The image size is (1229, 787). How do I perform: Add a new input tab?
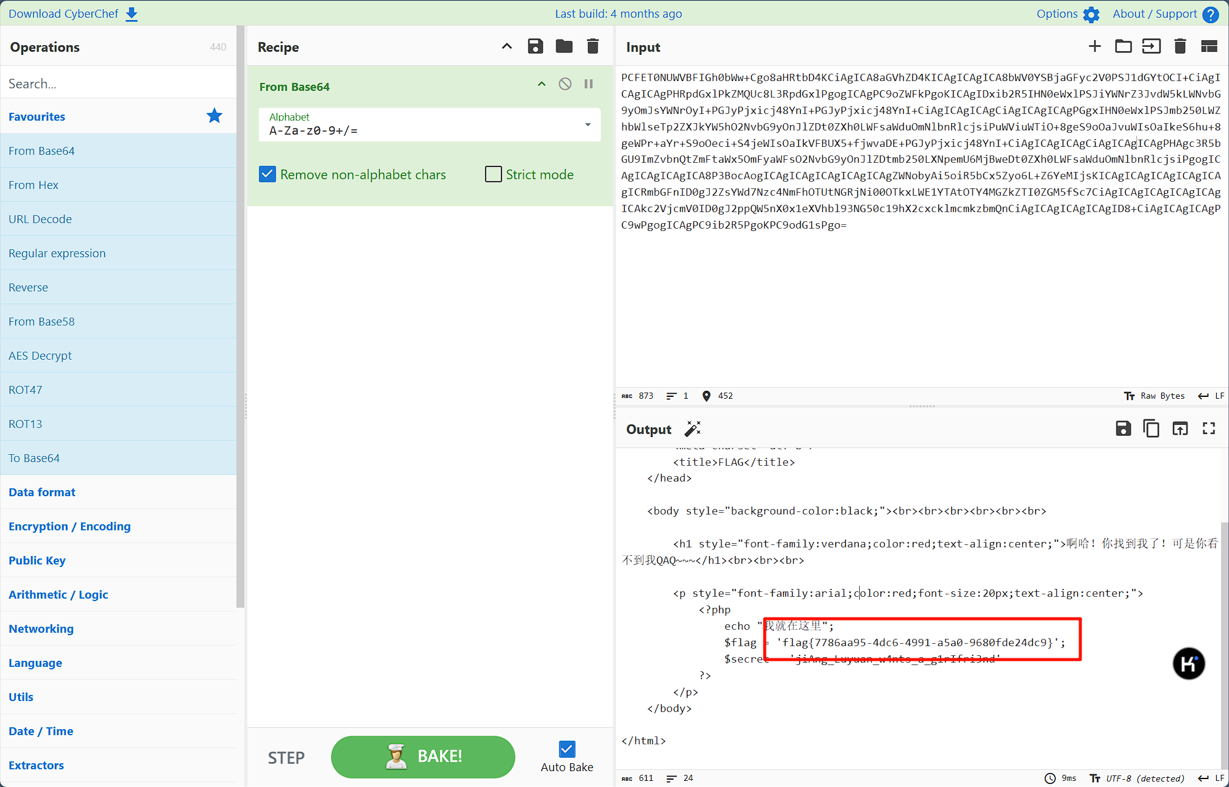(x=1094, y=46)
